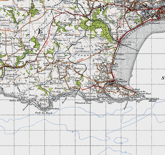Click the MUMBLES HEAD label
This screenshot has height=155, width=165.
152,100
